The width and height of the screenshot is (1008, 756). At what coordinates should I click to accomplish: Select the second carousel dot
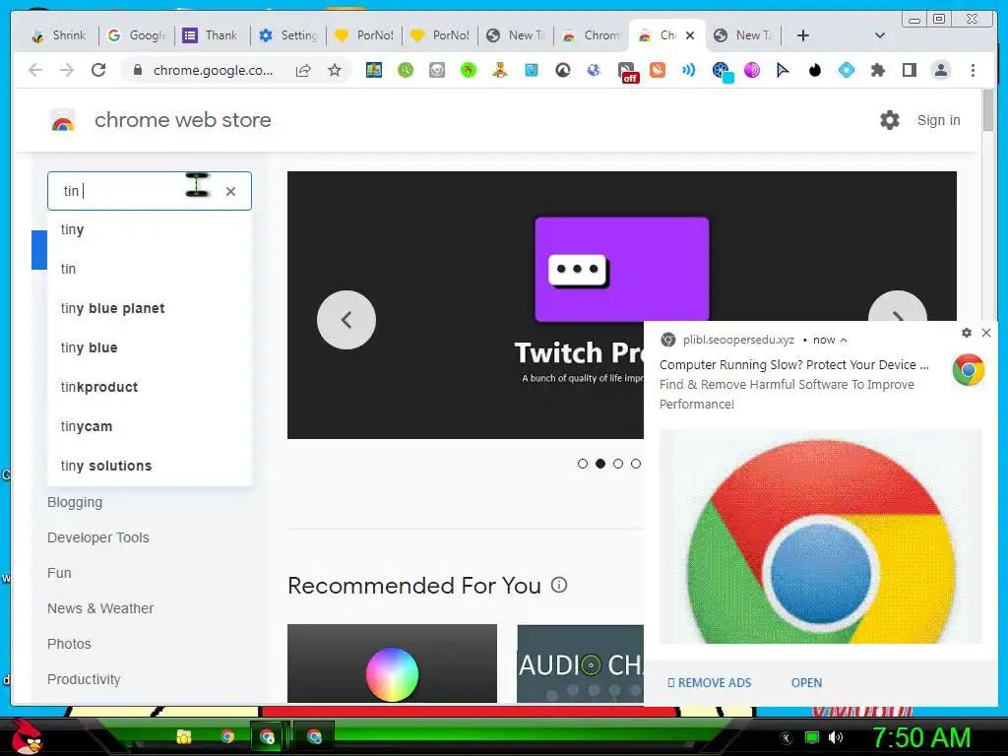(600, 464)
